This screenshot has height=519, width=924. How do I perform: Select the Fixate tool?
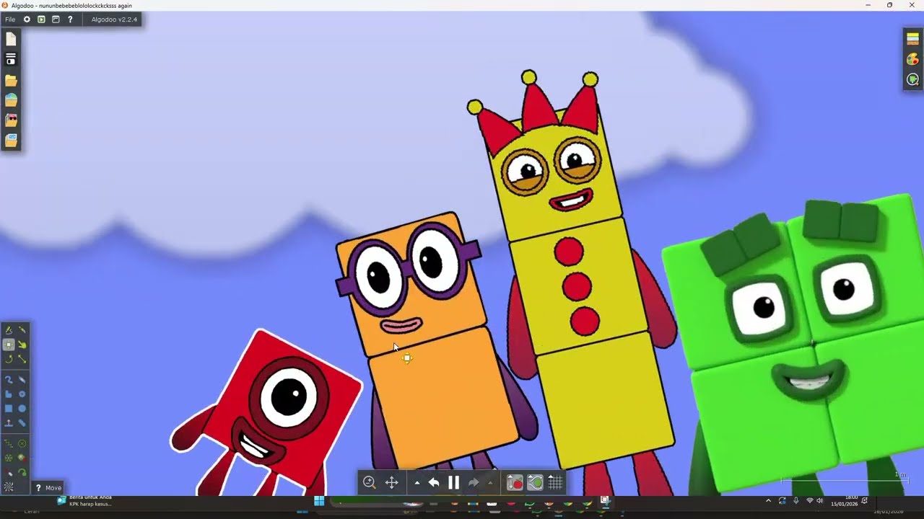[22, 443]
